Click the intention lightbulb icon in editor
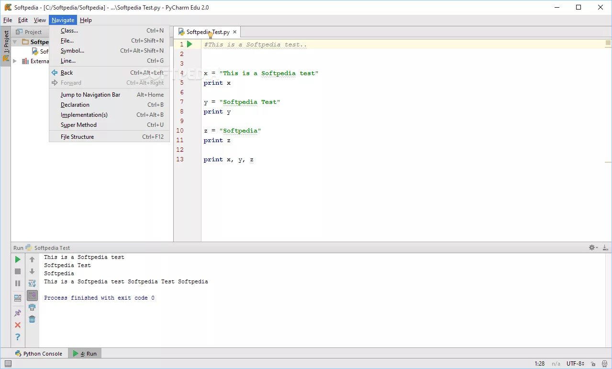Viewport: 612px width, 369px height. (x=210, y=35)
